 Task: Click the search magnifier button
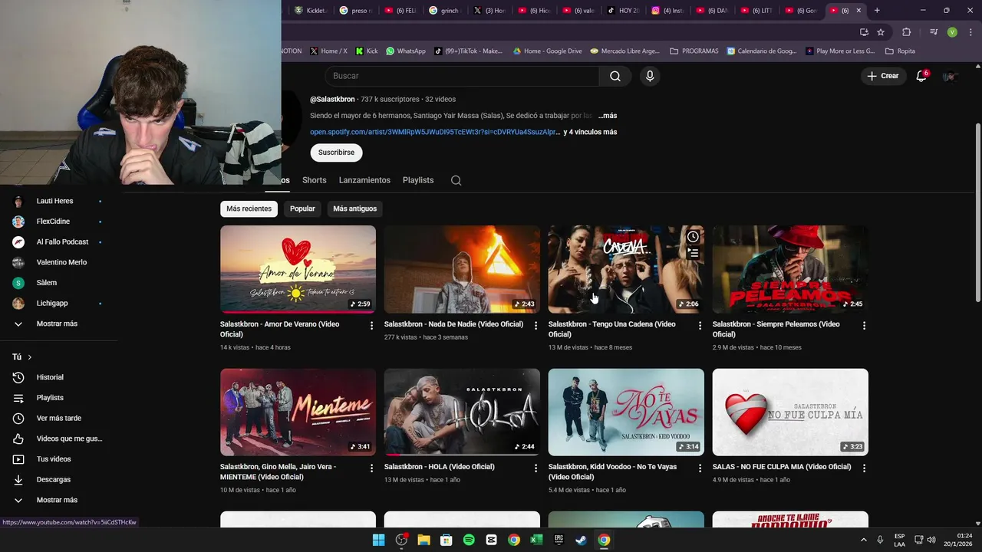pyautogui.click(x=615, y=76)
